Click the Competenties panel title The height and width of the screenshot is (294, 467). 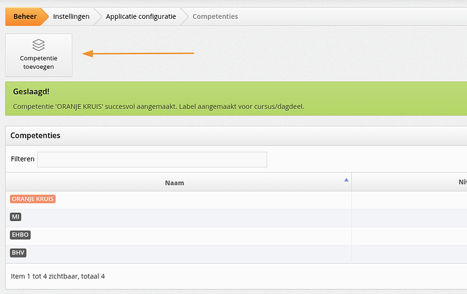pos(35,135)
